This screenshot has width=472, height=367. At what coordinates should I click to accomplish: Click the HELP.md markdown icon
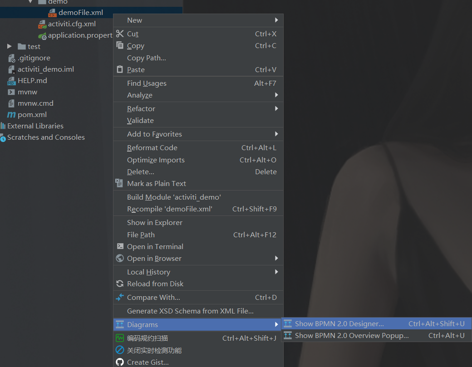[11, 81]
